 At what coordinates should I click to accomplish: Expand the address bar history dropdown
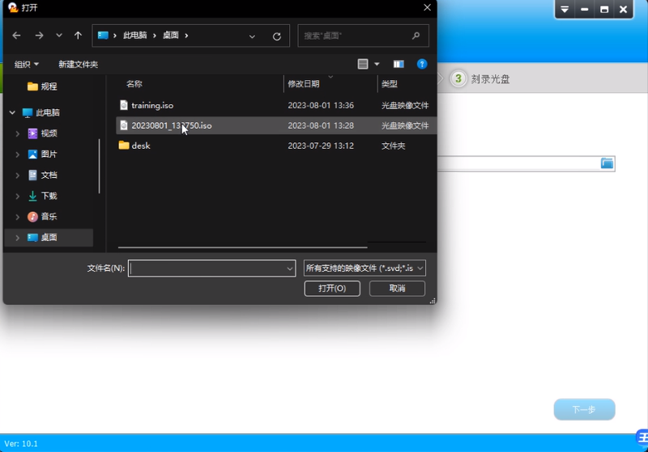click(252, 36)
